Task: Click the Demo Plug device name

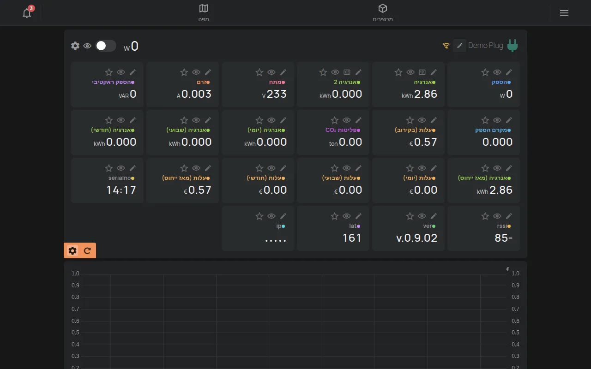Action: (486, 45)
